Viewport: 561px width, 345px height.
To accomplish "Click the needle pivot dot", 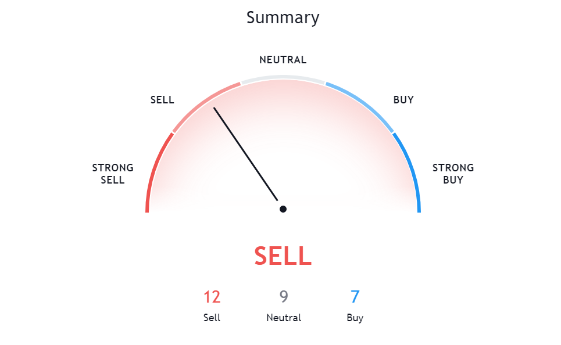I will click(x=283, y=209).
